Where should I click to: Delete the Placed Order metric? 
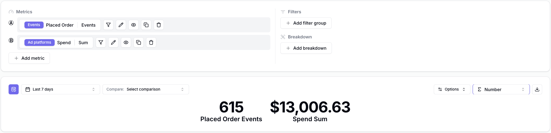[x=159, y=25]
